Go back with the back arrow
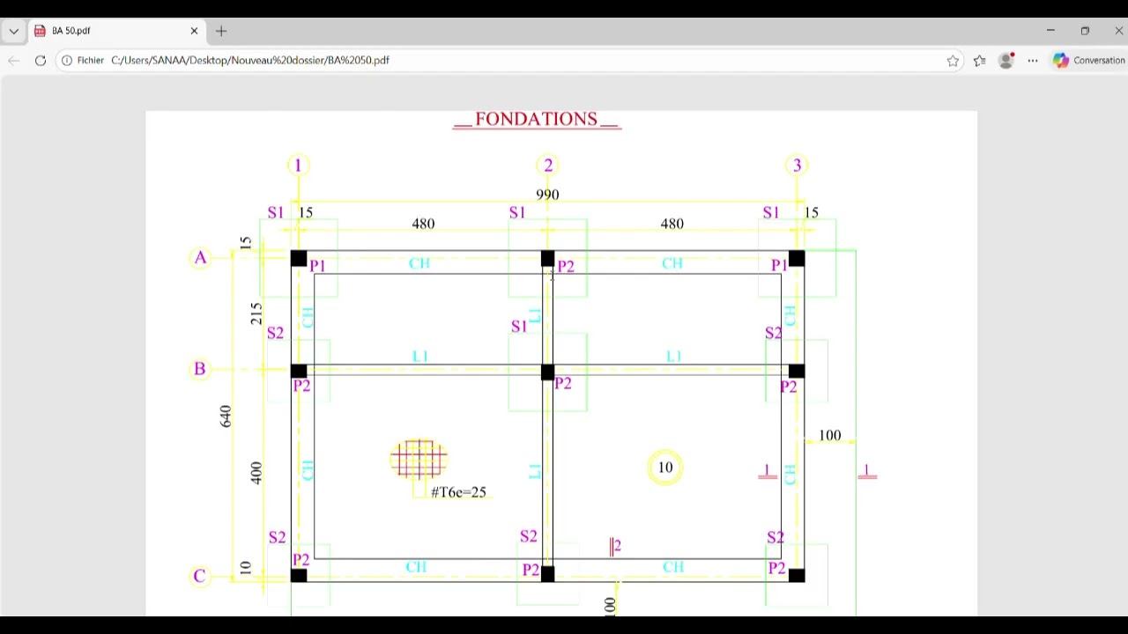 [x=13, y=60]
